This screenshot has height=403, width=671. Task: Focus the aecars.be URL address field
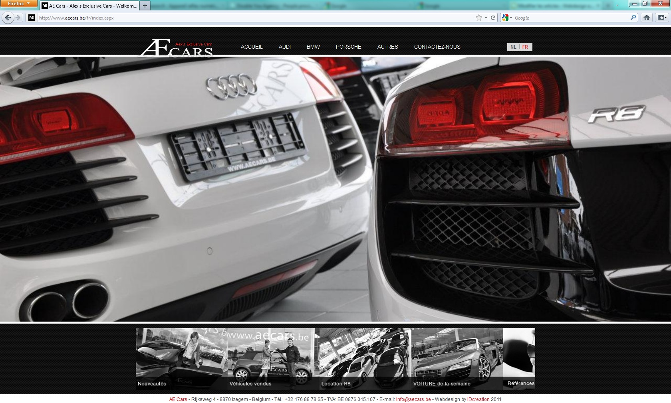click(x=256, y=18)
